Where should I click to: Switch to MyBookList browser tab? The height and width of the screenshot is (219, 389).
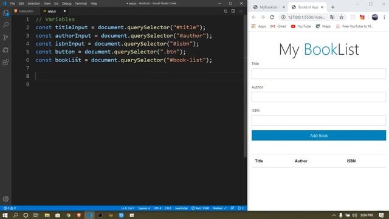point(269,7)
